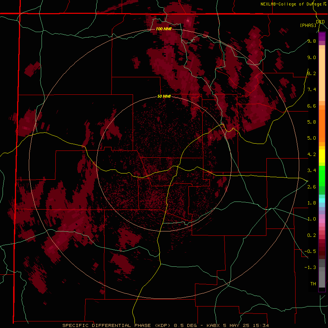Click the 3.4 scale value
The image size is (328, 328).
click(x=312, y=171)
